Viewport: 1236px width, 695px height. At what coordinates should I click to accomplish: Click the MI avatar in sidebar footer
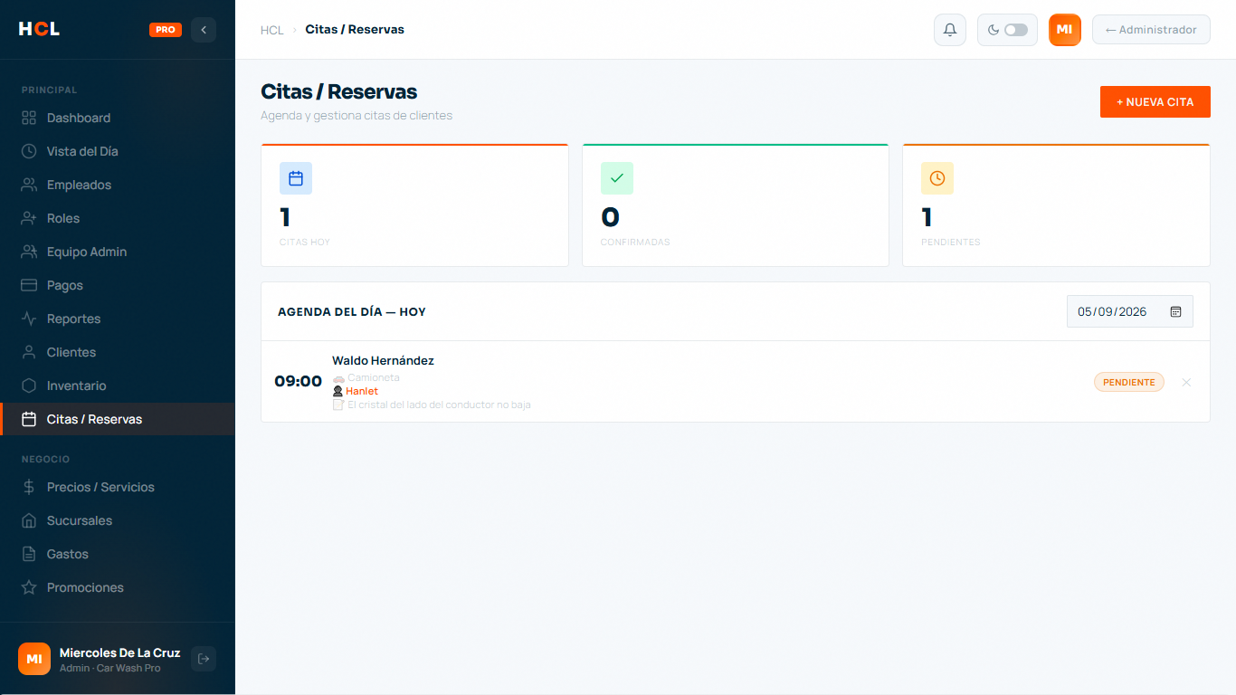click(34, 659)
